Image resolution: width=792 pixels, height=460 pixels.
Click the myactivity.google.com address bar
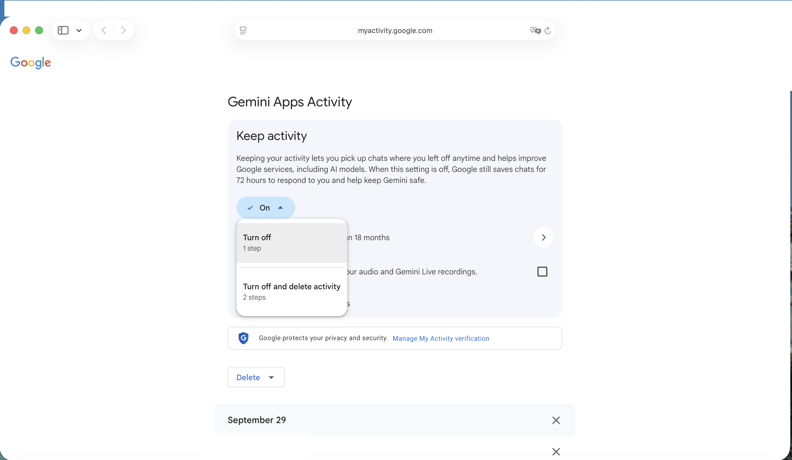click(x=395, y=31)
